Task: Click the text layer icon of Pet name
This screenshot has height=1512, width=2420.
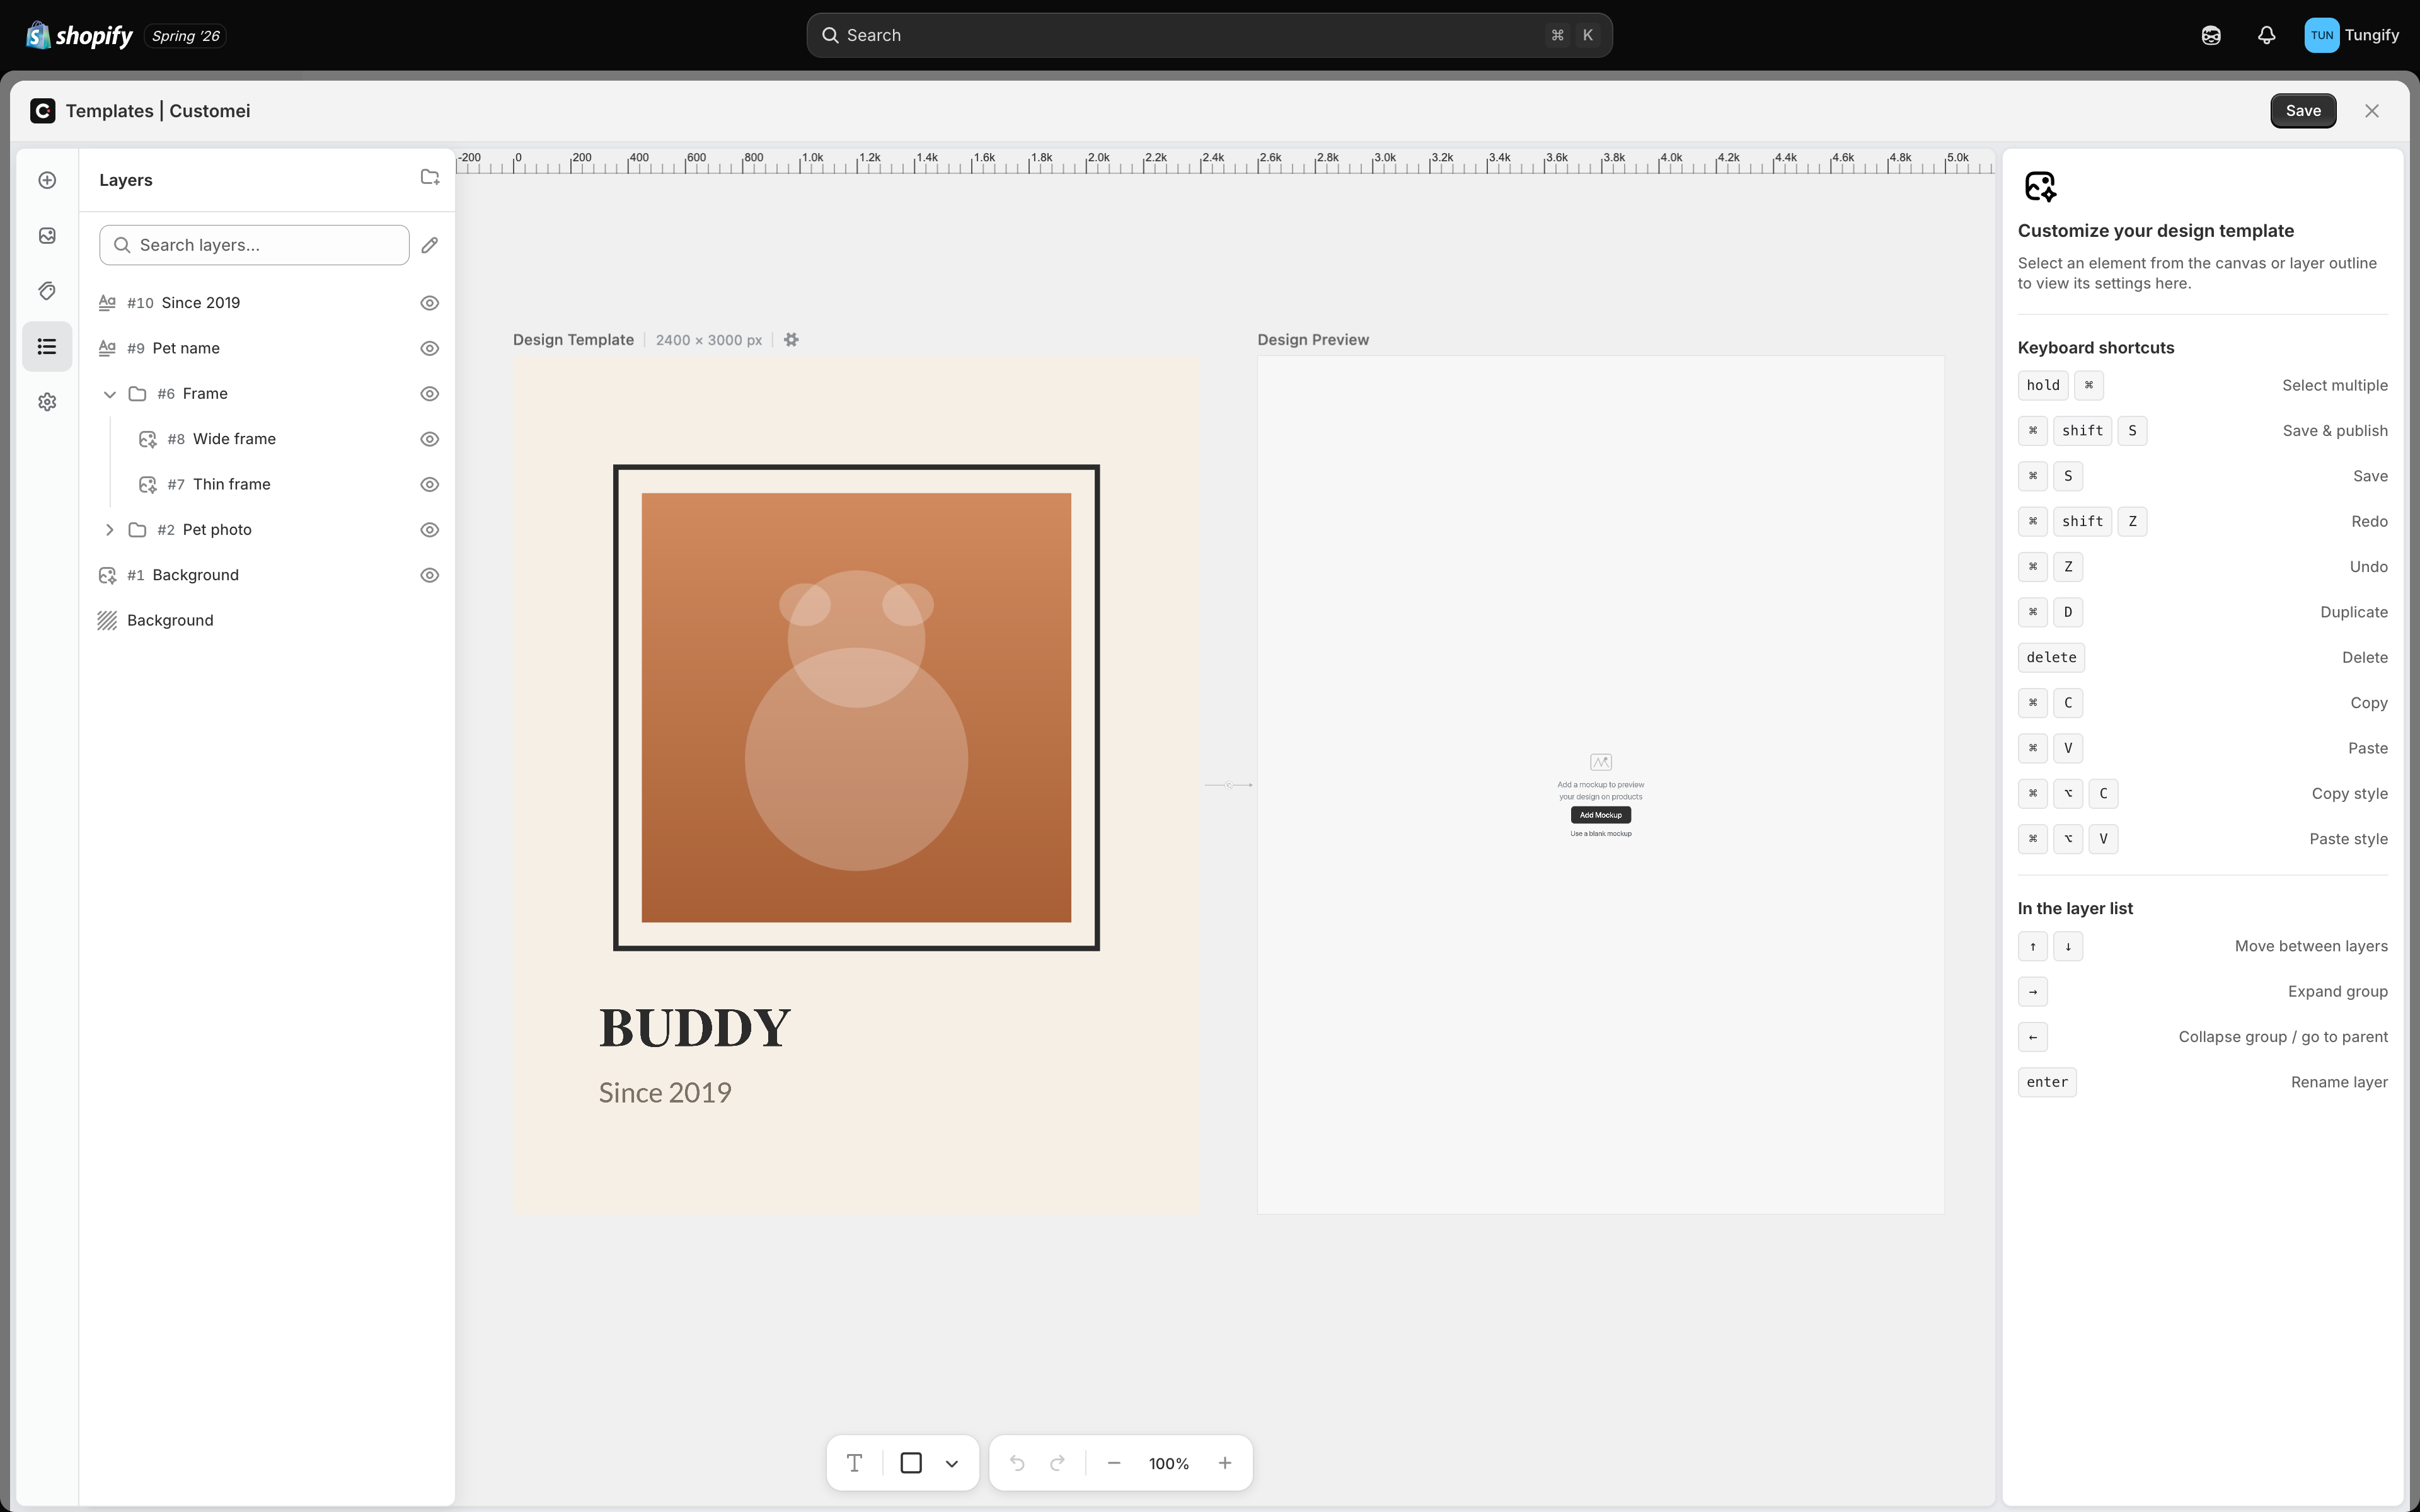Action: tap(107, 348)
